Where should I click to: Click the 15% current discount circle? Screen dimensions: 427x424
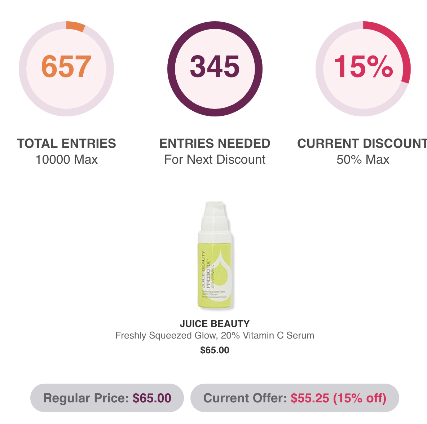pos(363,69)
